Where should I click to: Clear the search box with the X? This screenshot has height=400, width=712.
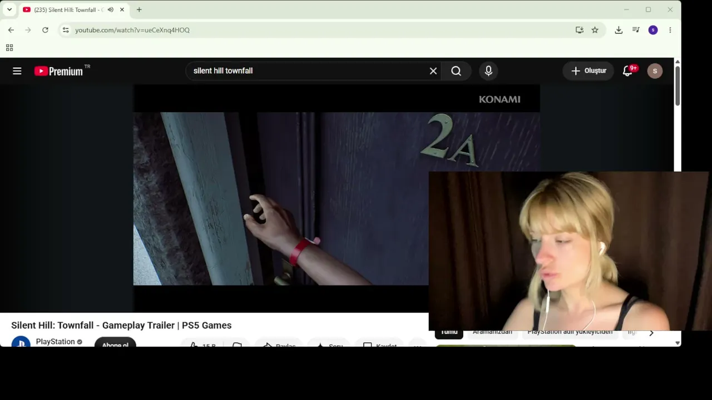[x=433, y=71]
